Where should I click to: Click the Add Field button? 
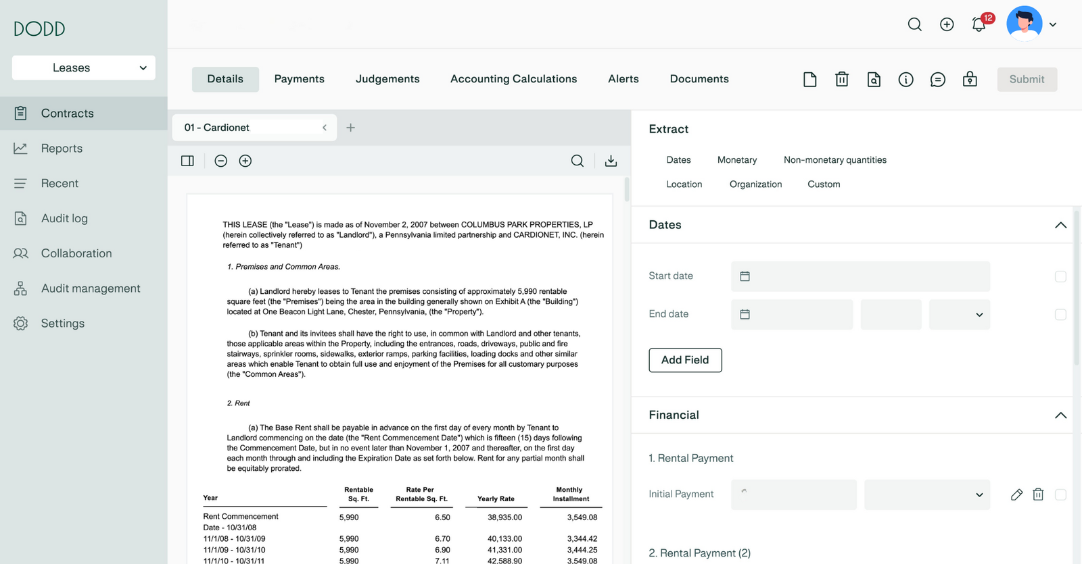(685, 360)
